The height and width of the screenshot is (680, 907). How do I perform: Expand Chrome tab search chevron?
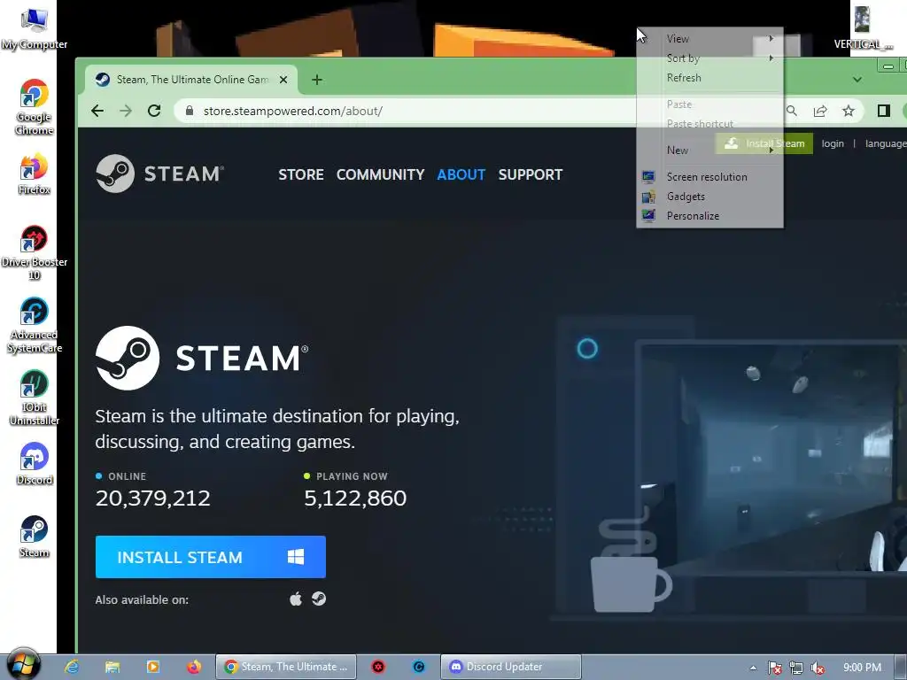click(857, 80)
